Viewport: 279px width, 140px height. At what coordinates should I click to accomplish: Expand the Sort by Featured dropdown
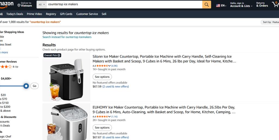coord(271,22)
